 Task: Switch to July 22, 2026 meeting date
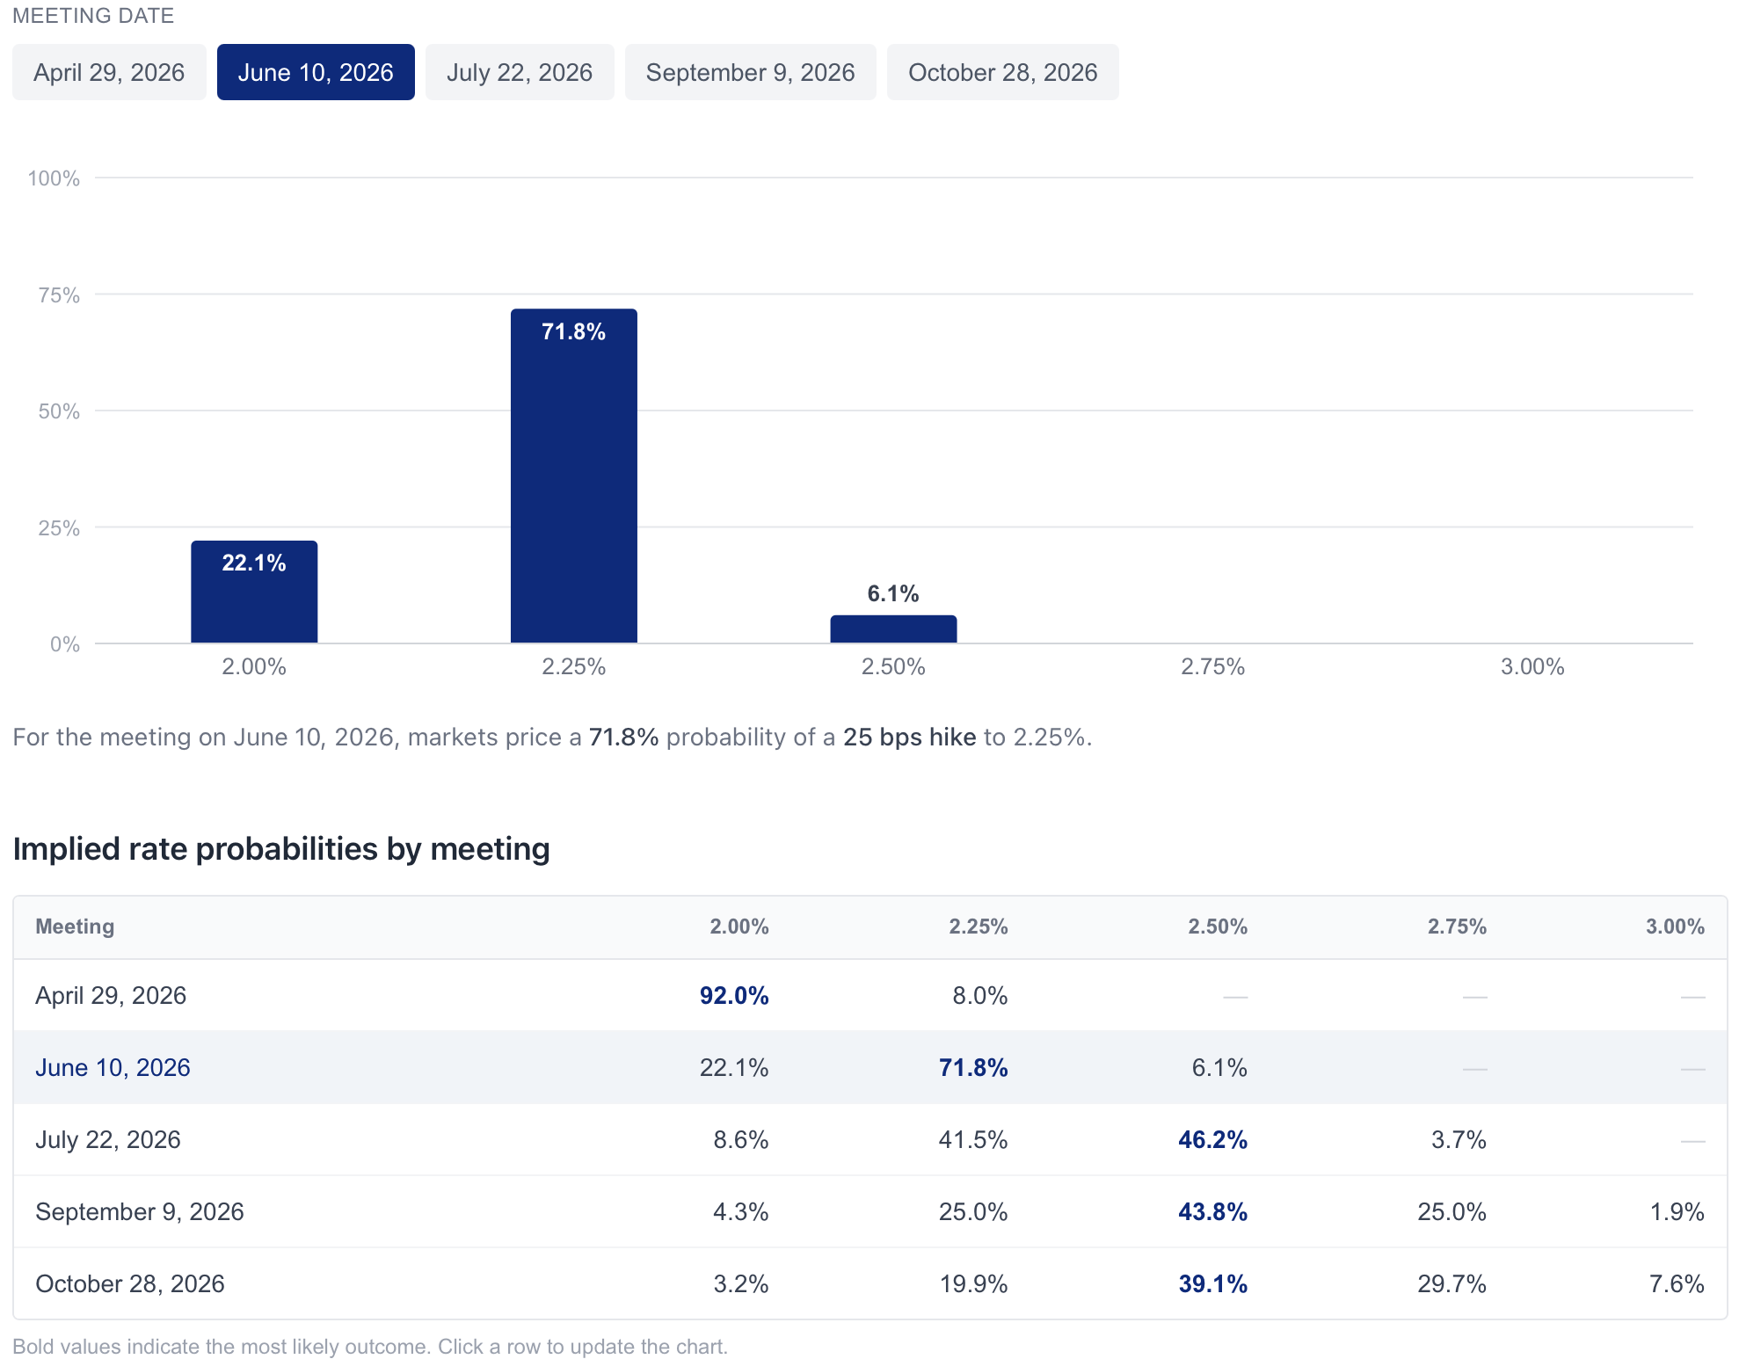[520, 72]
